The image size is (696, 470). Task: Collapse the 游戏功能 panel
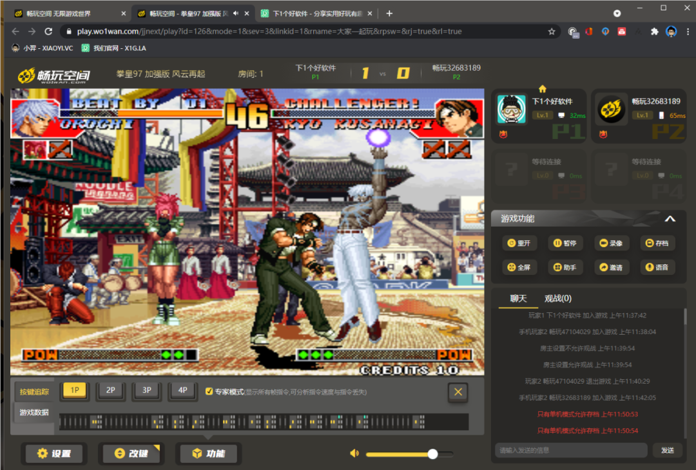point(670,219)
